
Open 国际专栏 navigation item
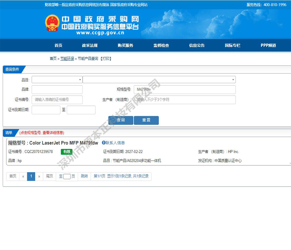pos(232,45)
